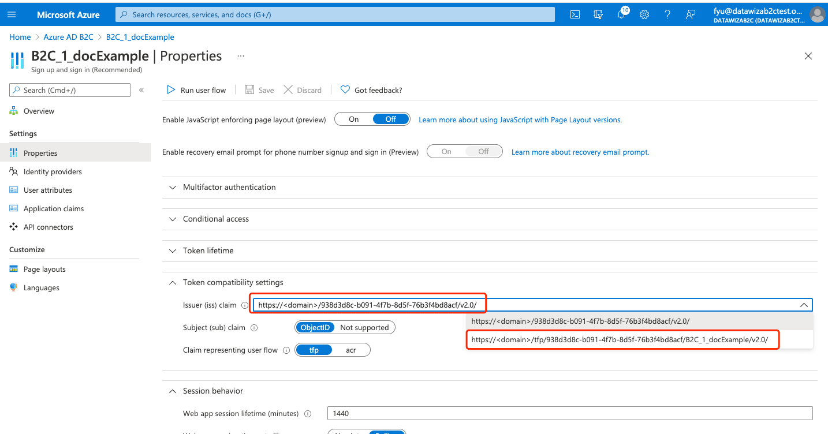Open portal settings gear icon
This screenshot has width=828, height=434.
click(x=644, y=14)
